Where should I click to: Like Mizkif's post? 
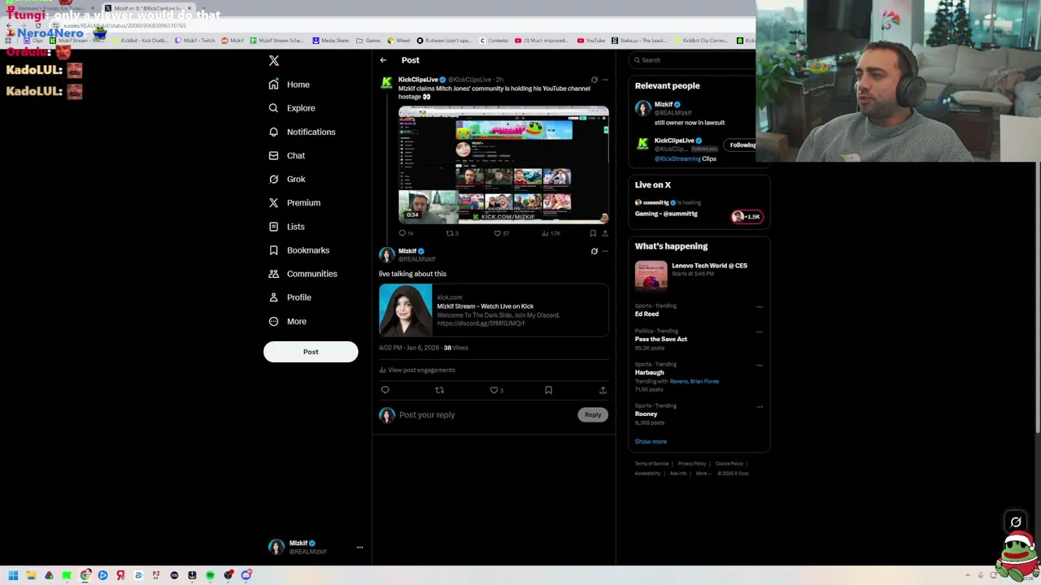pos(496,390)
